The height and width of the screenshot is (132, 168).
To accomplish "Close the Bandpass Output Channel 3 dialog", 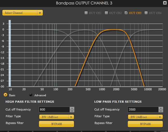I will point(165,3).
